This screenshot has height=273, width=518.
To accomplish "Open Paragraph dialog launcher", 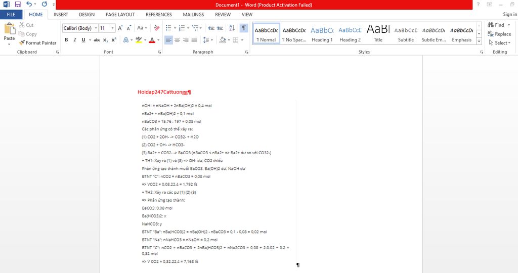I will point(246,52).
